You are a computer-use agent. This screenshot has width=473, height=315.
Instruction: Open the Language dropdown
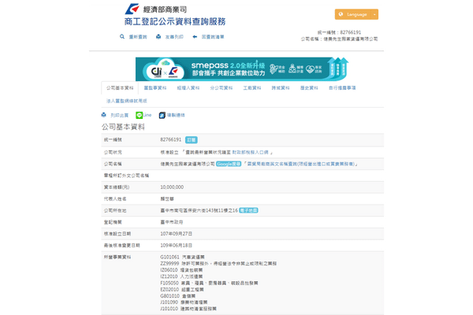point(356,14)
